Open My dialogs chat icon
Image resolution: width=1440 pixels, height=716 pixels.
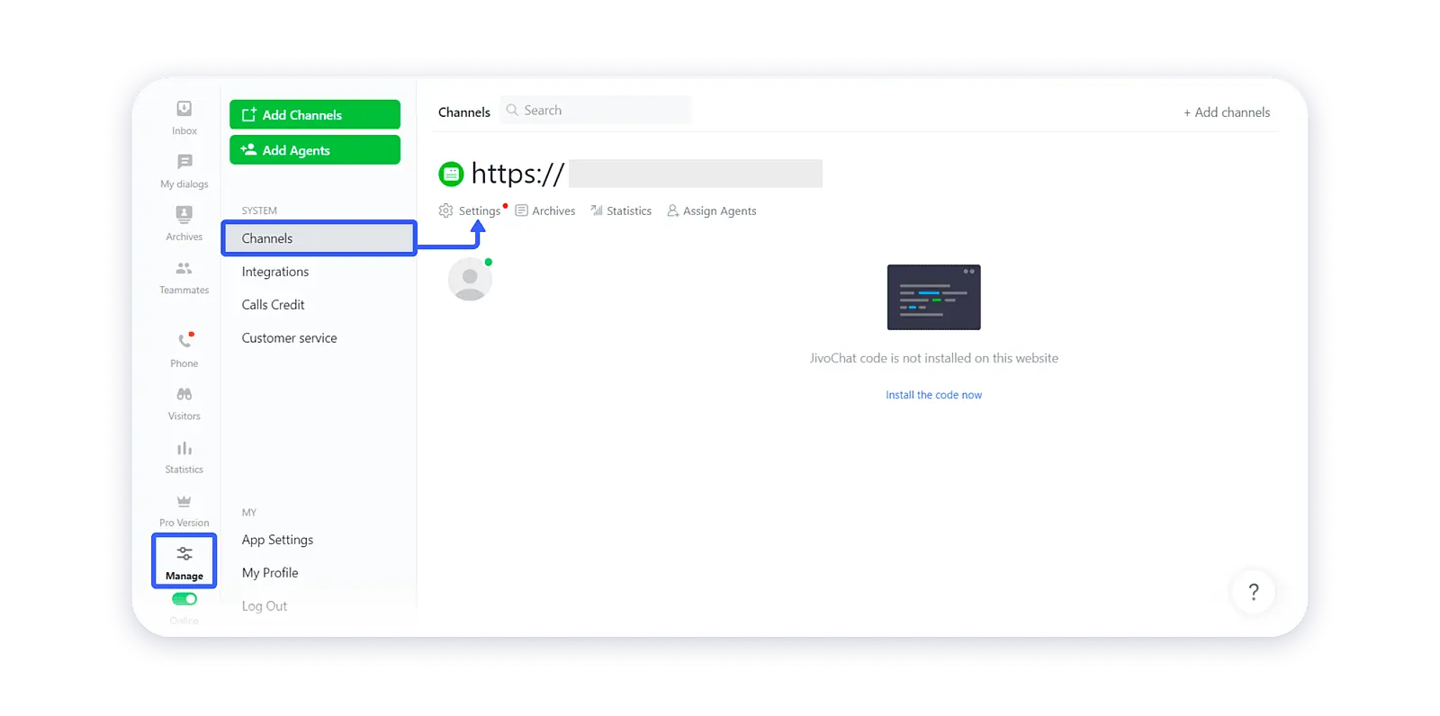point(184,162)
